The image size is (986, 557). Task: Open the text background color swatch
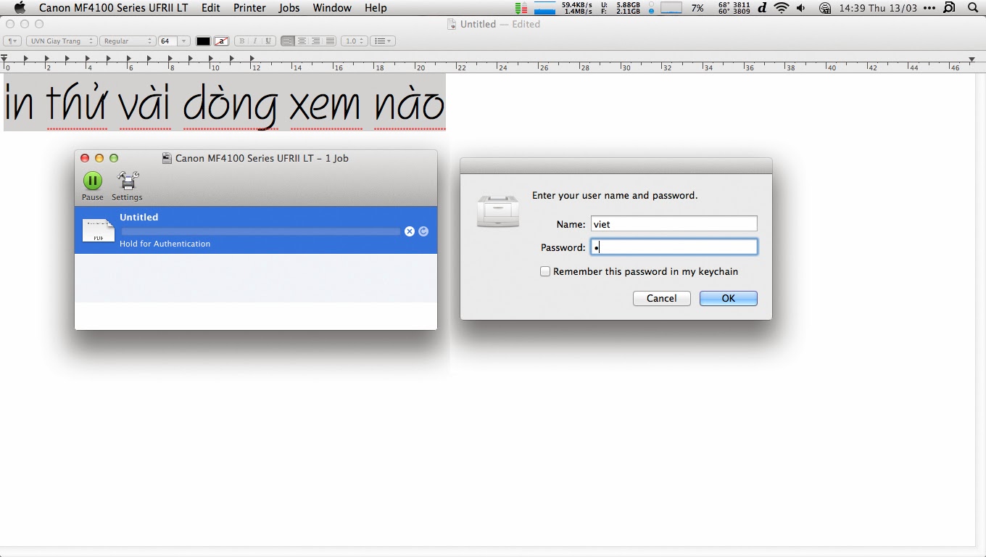(222, 41)
